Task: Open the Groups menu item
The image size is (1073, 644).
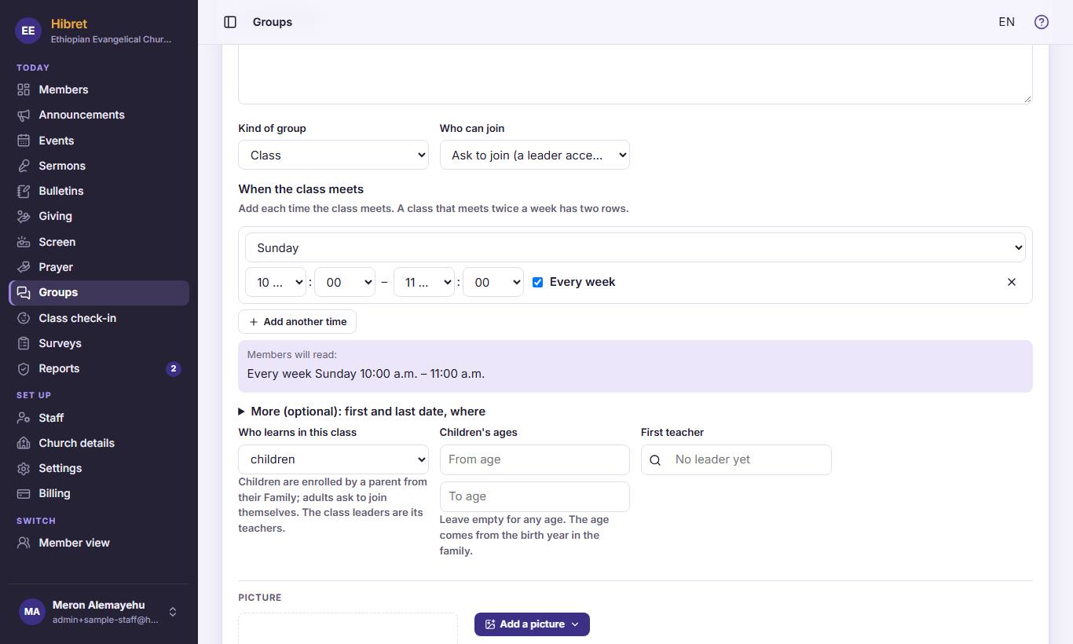Action: 98,292
